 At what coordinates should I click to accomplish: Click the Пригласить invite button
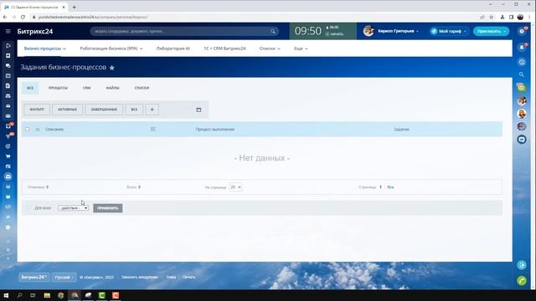(491, 31)
